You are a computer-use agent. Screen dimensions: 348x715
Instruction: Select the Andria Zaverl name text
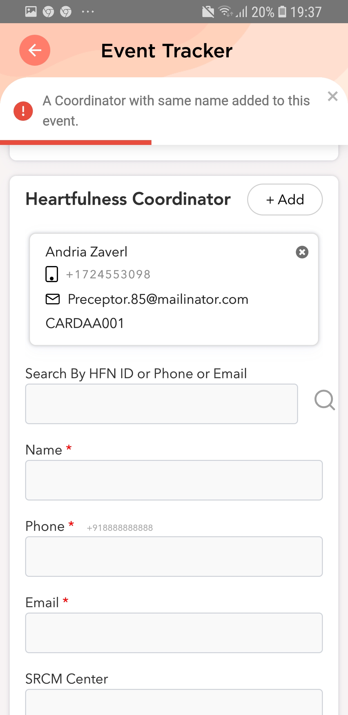(x=86, y=252)
